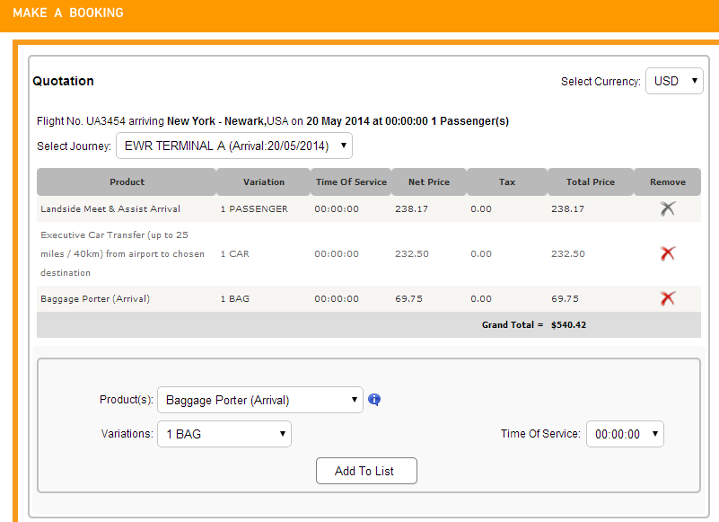This screenshot has height=522, width=719.
Task: Click the Total Price column header
Action: point(590,181)
